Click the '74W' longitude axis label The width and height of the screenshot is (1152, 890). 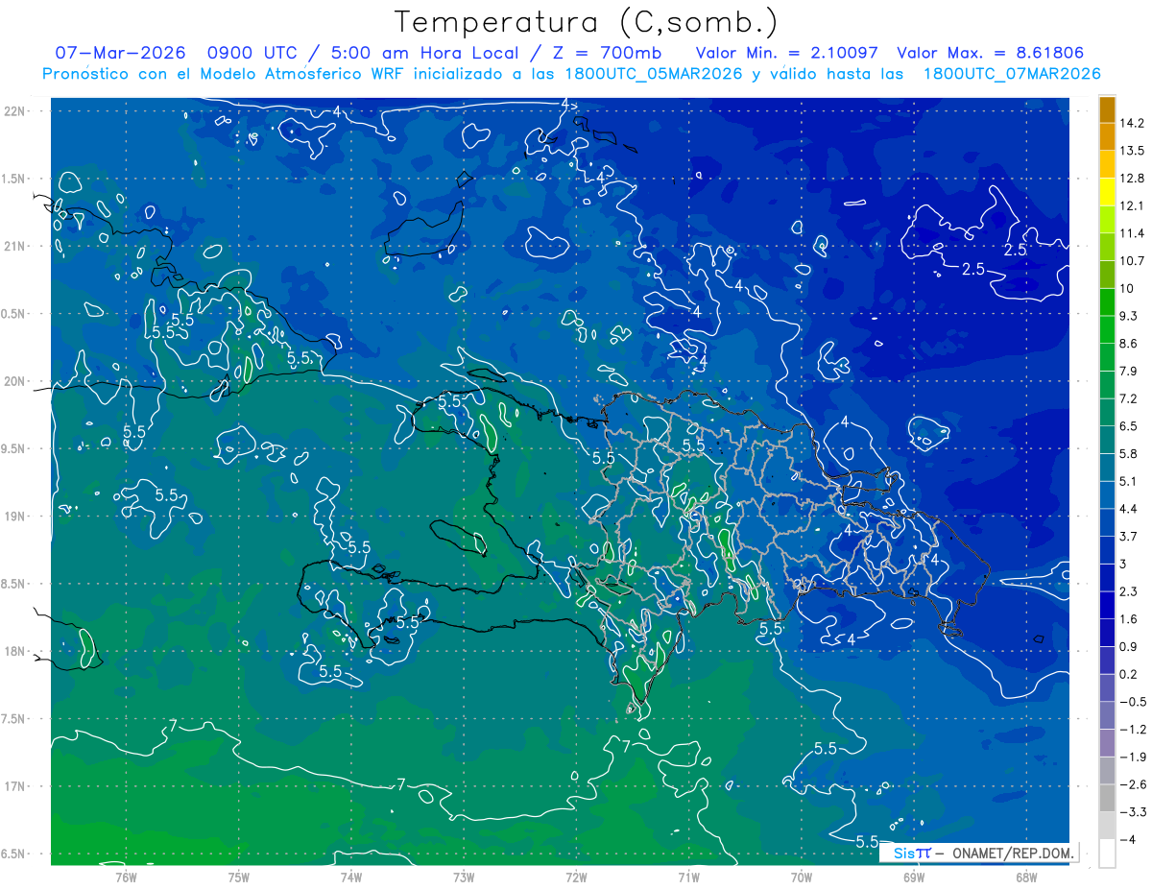coord(351,877)
